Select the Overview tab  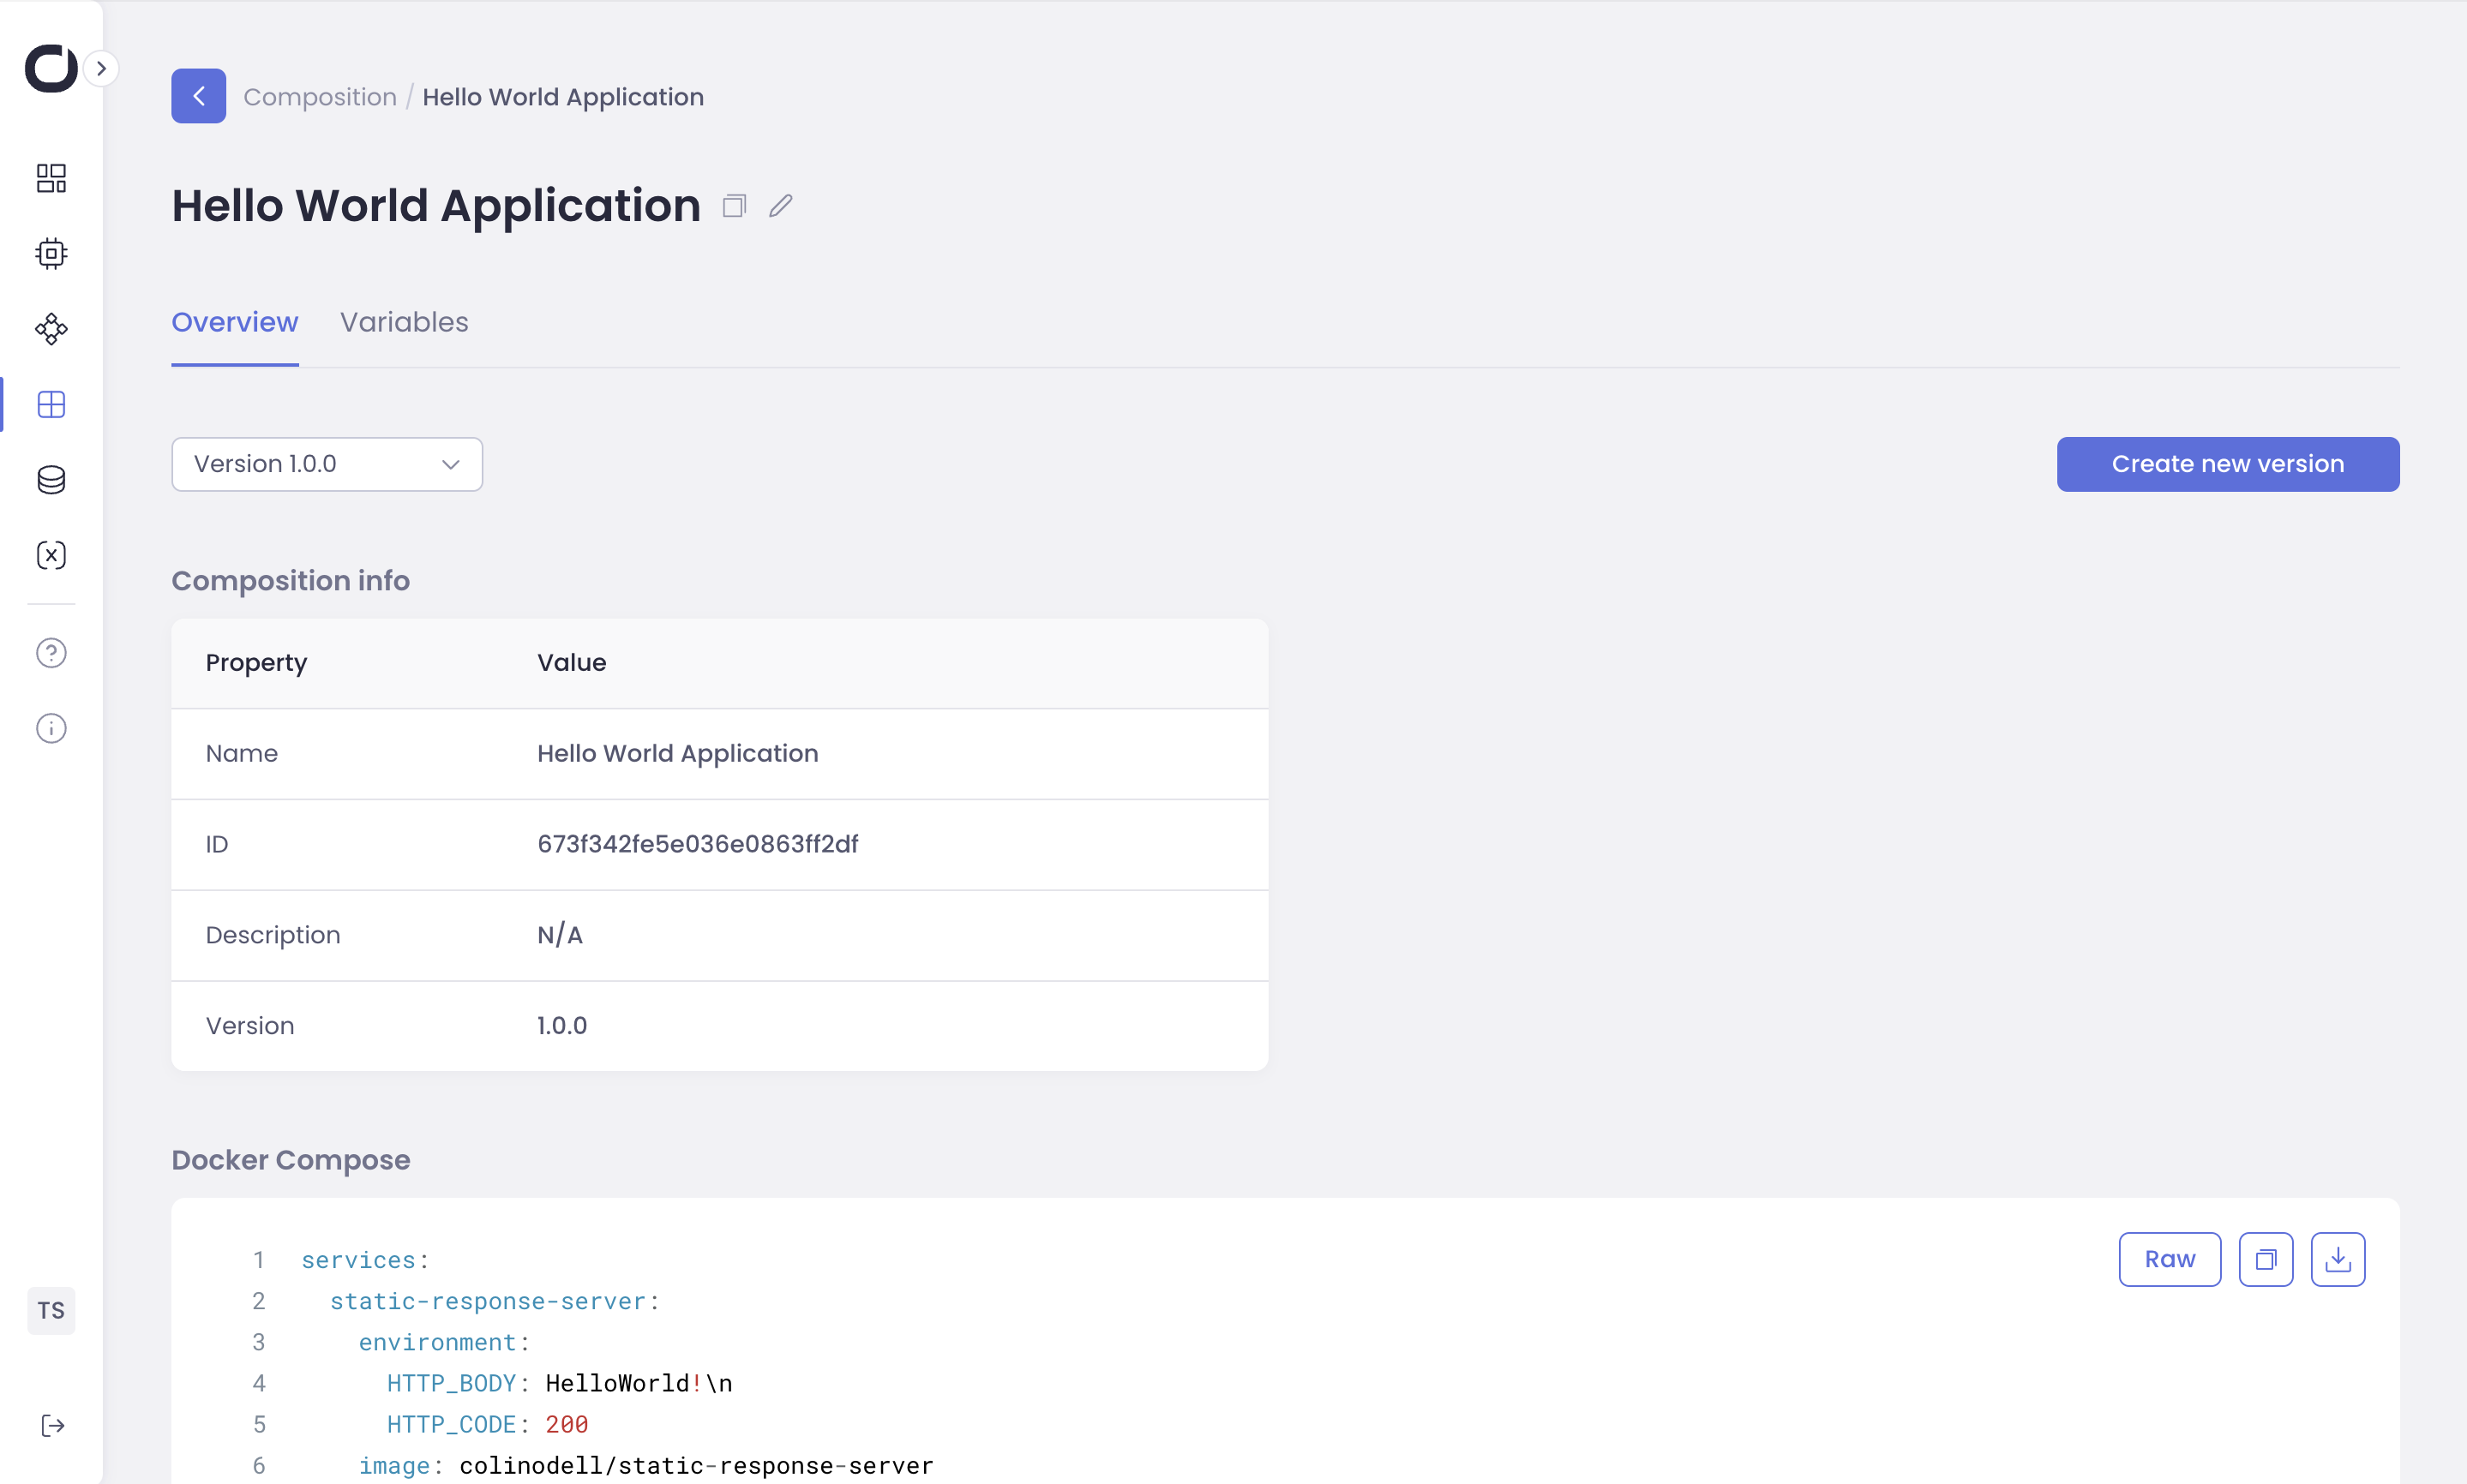coord(234,322)
